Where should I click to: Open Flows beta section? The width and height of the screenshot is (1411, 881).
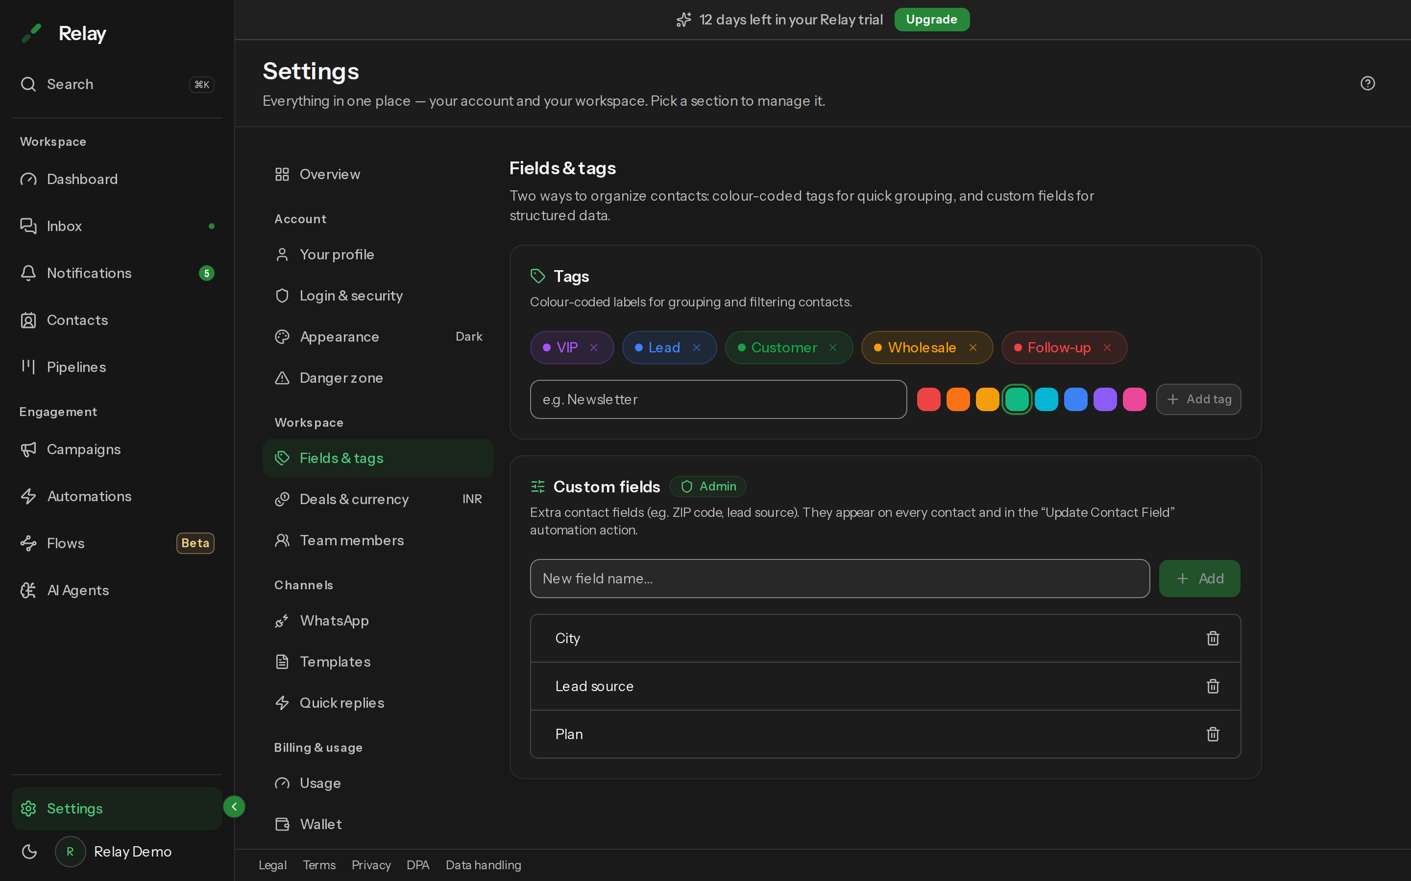(117, 543)
